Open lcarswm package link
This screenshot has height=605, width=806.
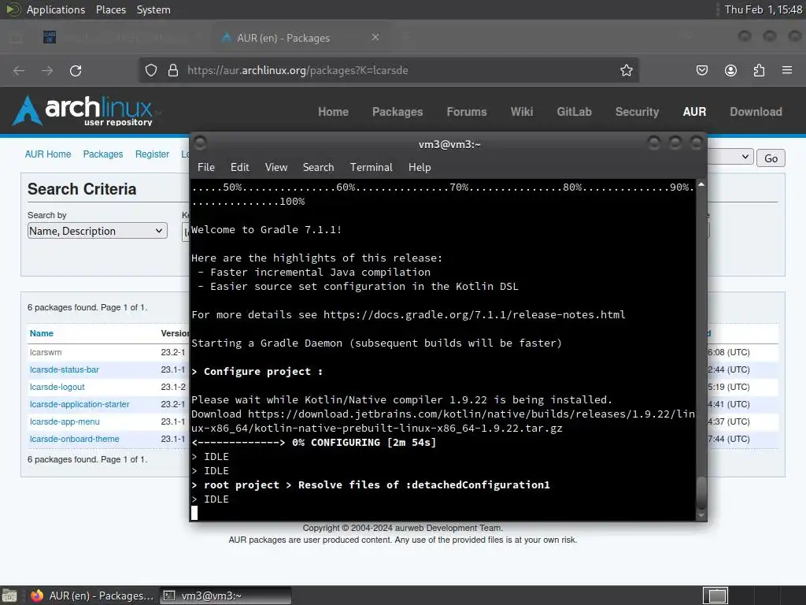point(46,352)
